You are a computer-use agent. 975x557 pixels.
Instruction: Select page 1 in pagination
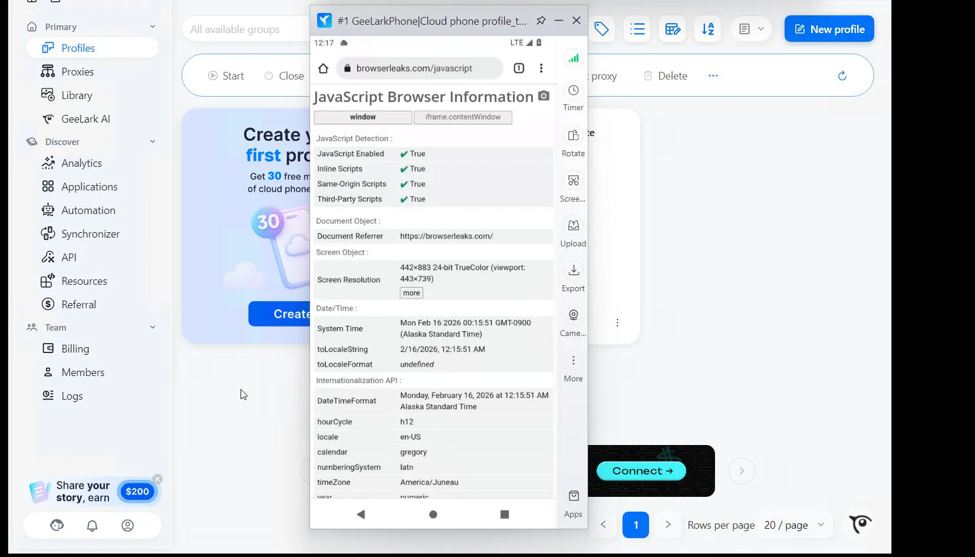(x=635, y=525)
